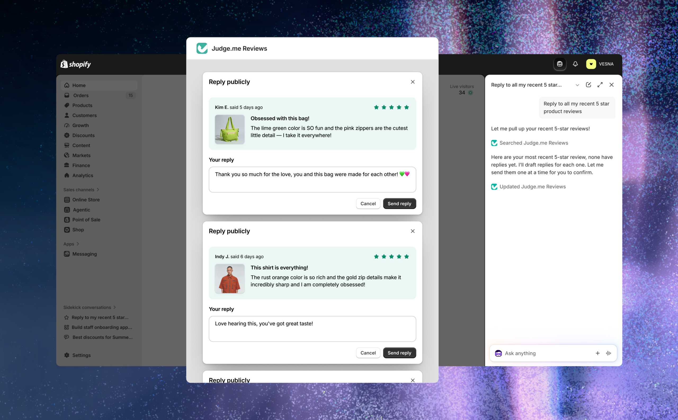The image size is (678, 420).
Task: Open Customers in sidebar
Action: (x=99, y=115)
